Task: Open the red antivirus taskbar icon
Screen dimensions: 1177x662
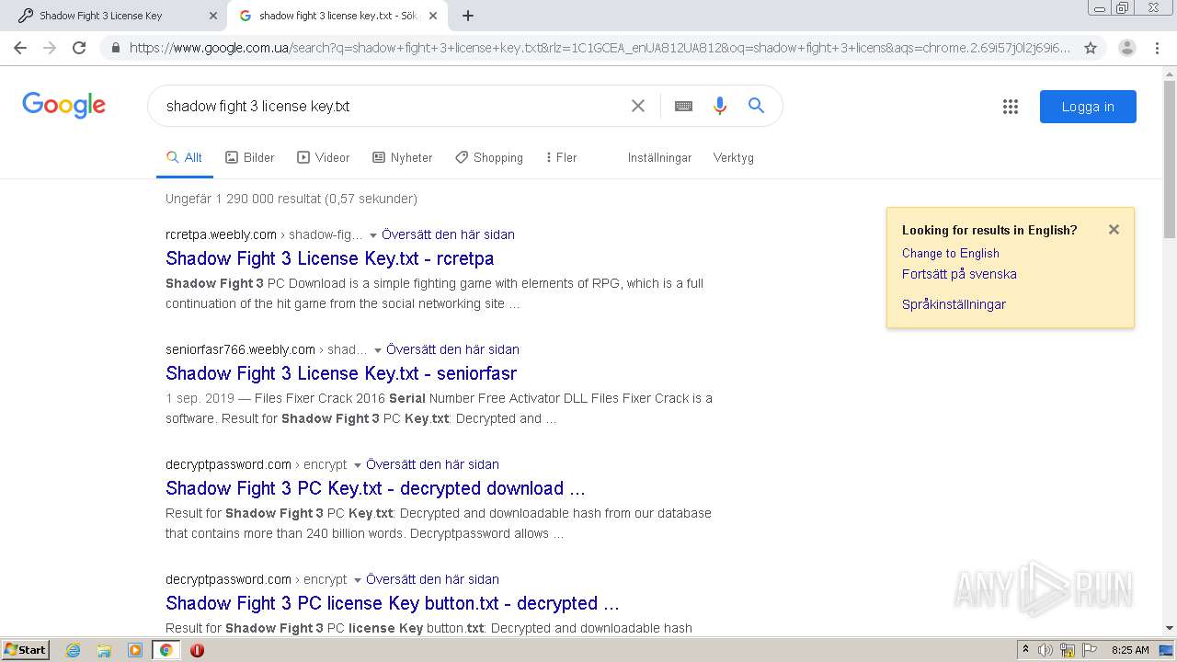Action: tap(197, 650)
